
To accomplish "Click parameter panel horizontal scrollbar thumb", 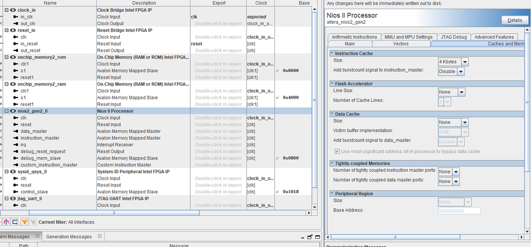I will 395,237.
